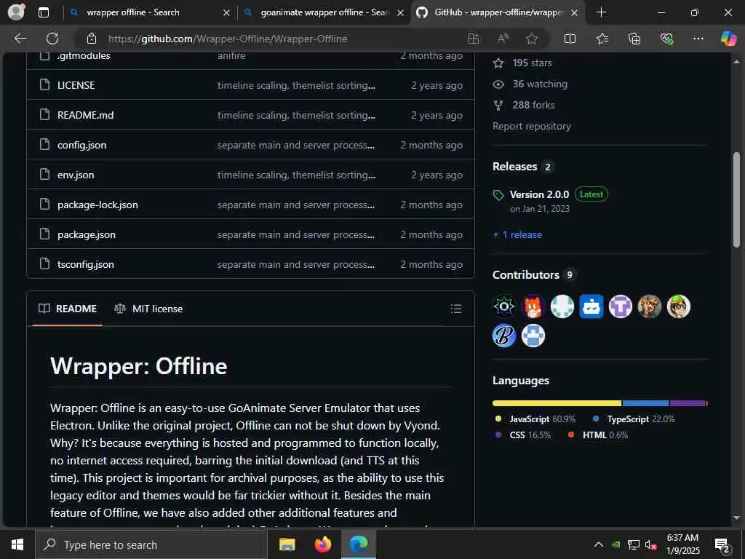
Task: Open the Collections icon
Action: coord(634,39)
